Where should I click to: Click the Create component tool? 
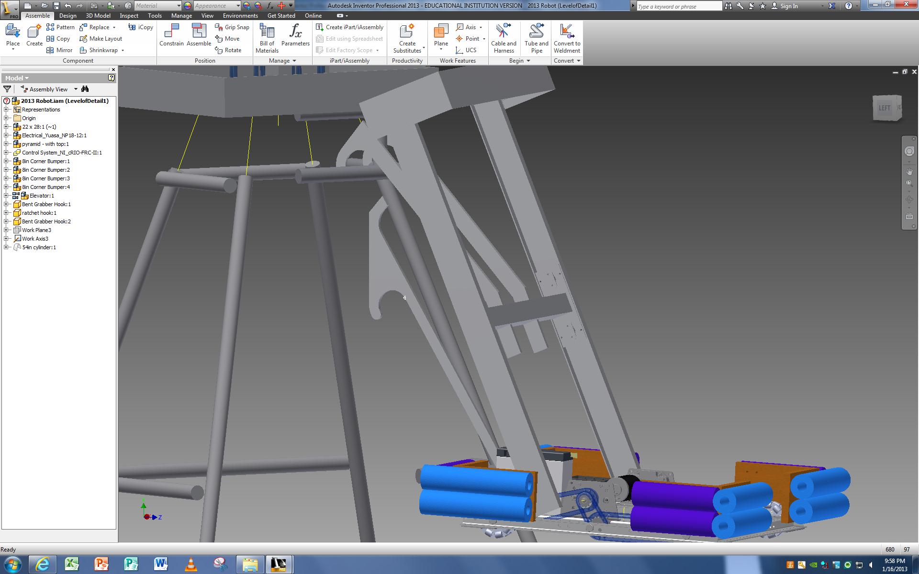(x=34, y=35)
